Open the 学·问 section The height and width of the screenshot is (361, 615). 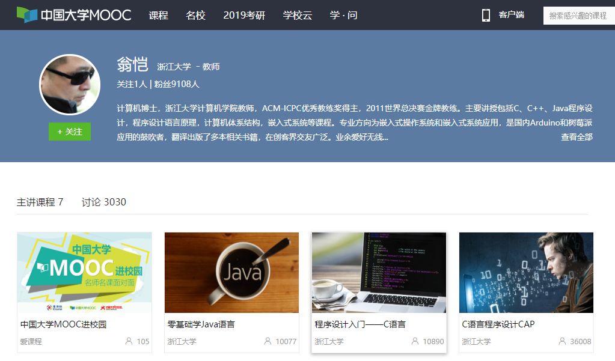pos(343,15)
